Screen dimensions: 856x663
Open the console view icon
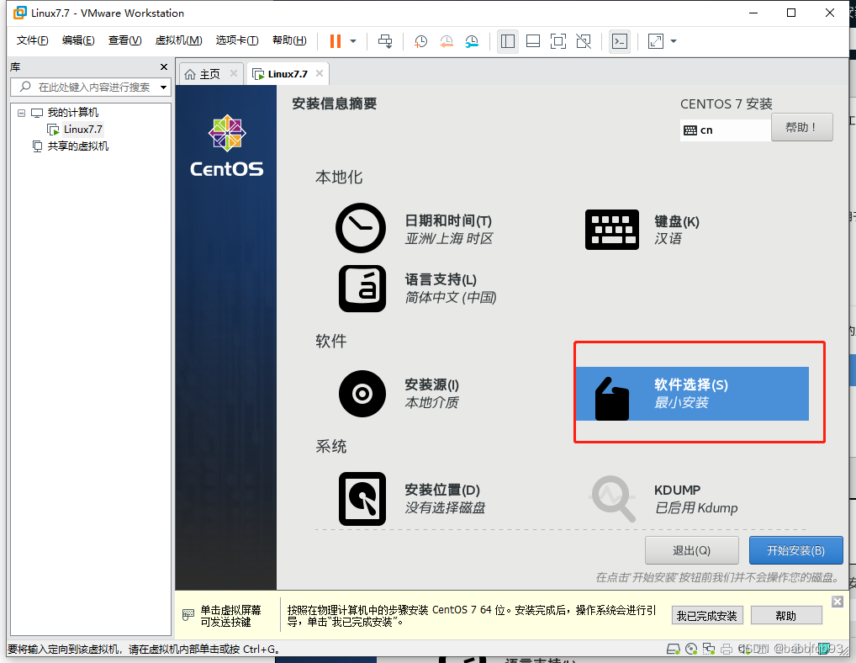620,41
